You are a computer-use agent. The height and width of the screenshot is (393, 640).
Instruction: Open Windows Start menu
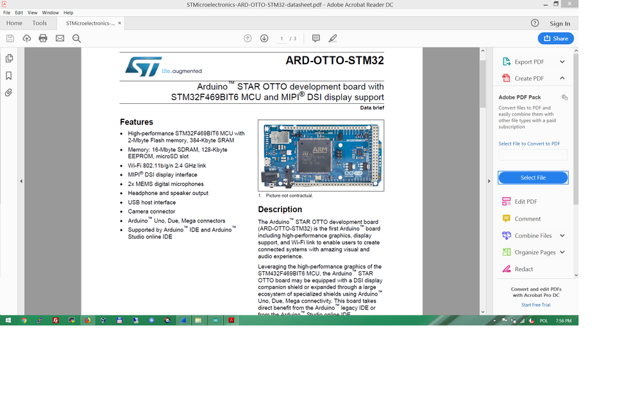click(x=8, y=321)
